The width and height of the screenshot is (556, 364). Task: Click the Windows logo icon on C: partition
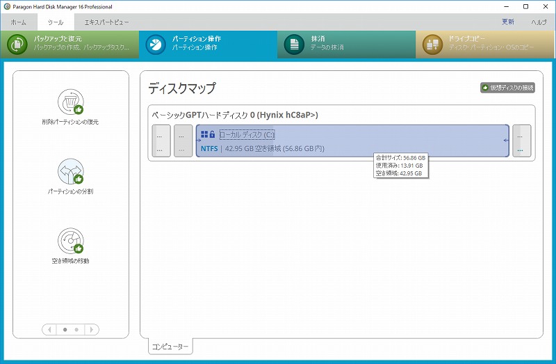(204, 134)
